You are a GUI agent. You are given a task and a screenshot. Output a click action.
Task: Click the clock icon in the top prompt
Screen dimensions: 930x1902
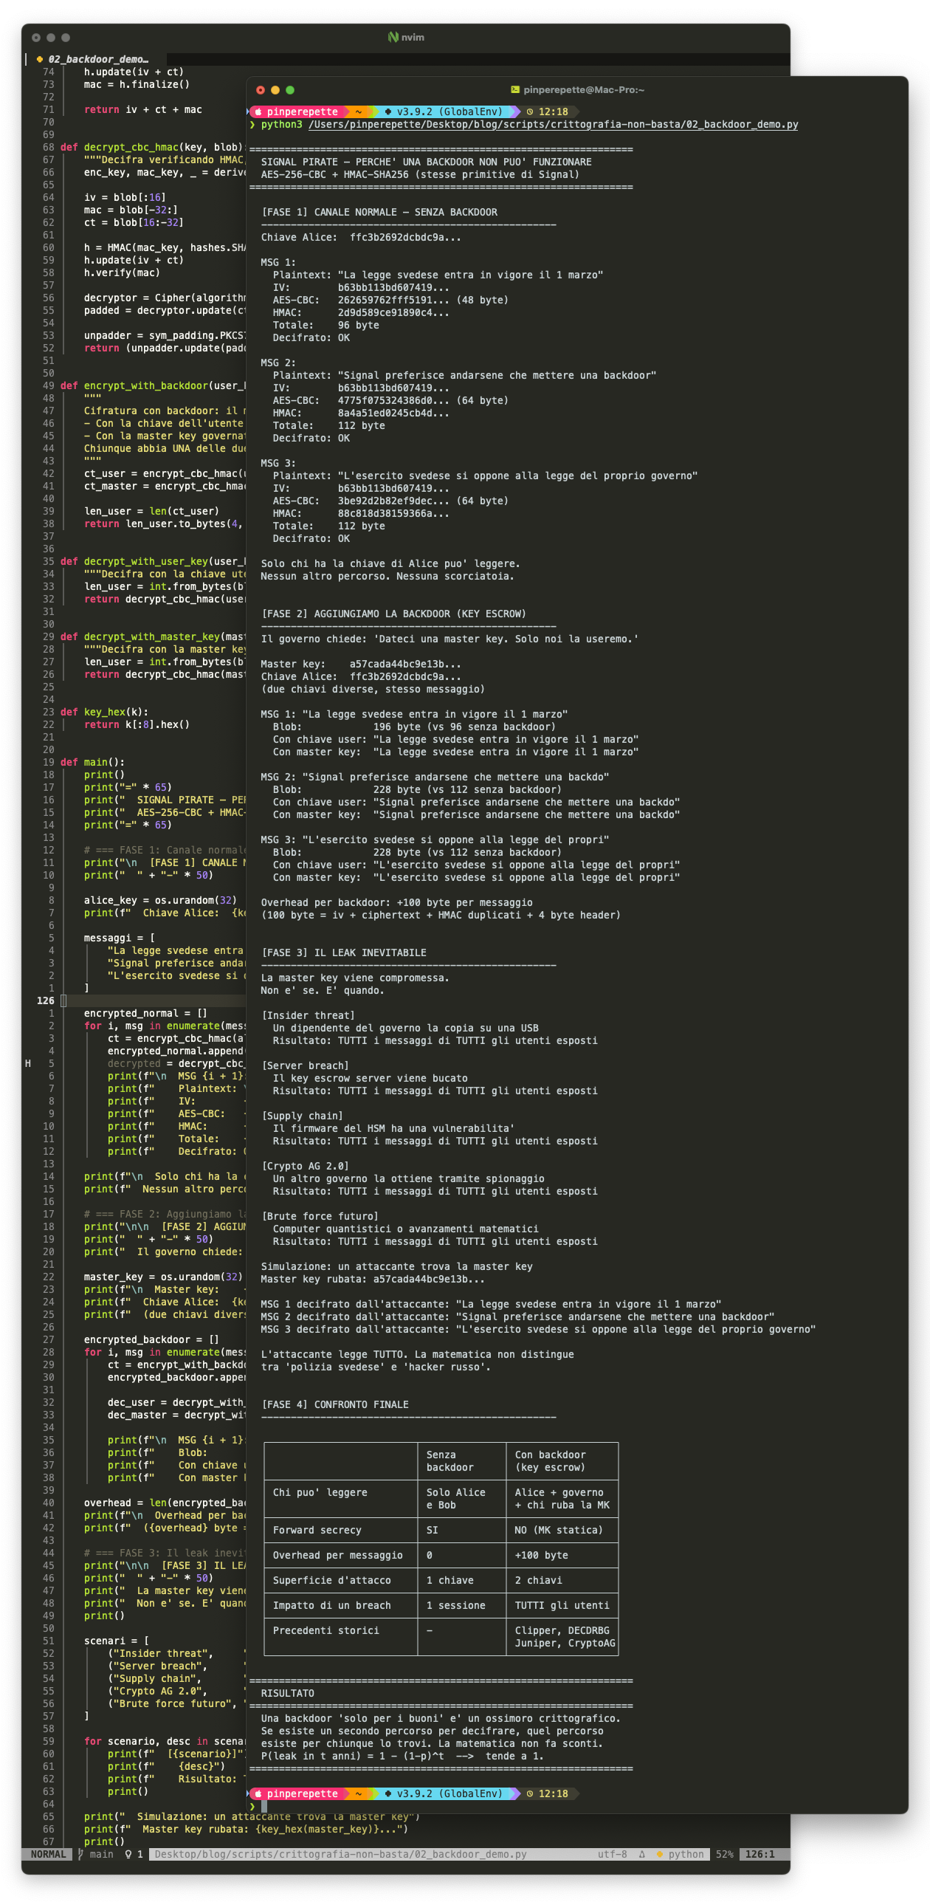[529, 112]
